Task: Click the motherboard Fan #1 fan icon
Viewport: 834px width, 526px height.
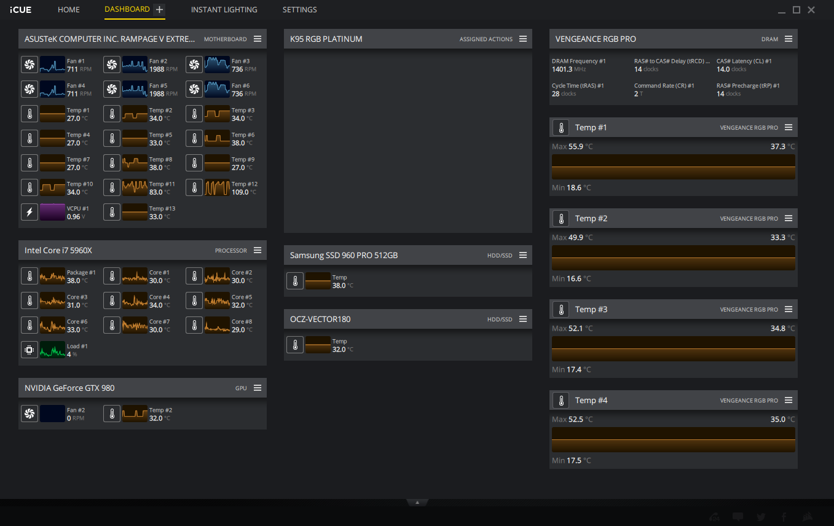Action: point(29,65)
